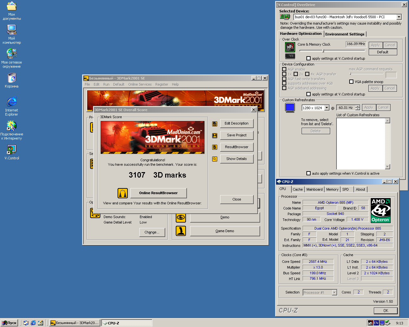409x327 pixels.
Task: Switch to the Hardware Optimization tab
Action: (301, 34)
